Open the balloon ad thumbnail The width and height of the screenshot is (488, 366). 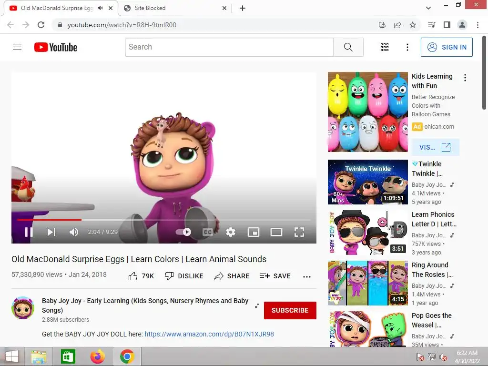[367, 112]
